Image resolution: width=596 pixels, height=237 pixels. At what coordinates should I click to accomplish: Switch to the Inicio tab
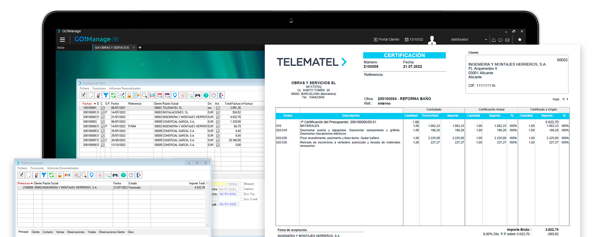[61, 48]
